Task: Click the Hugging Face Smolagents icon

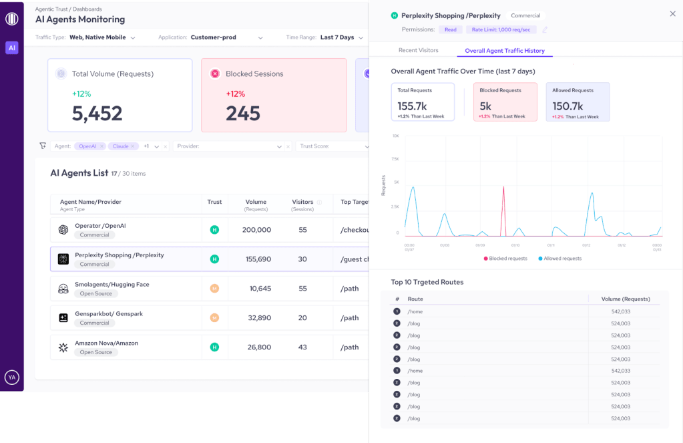Action: [x=63, y=289]
